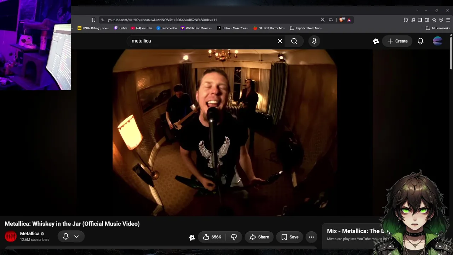The image size is (453, 255).
Task: Click the sparkle icon beside the like button
Action: (x=192, y=237)
